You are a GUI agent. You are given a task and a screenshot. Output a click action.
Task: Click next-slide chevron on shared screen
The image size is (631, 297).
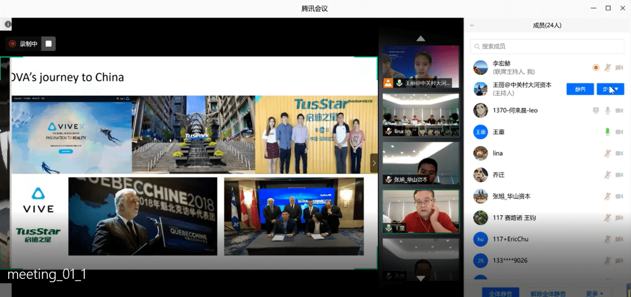pyautogui.click(x=374, y=163)
